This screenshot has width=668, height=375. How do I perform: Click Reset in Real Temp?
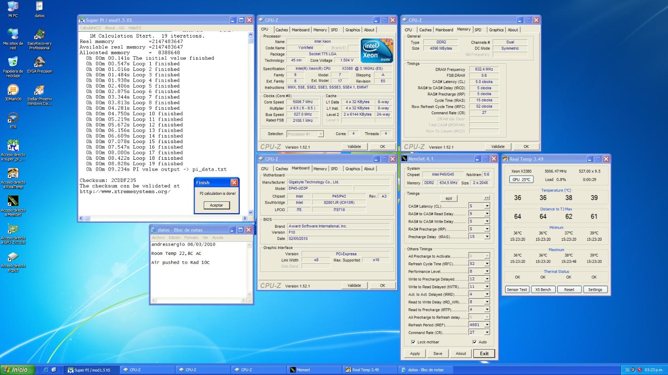click(569, 289)
